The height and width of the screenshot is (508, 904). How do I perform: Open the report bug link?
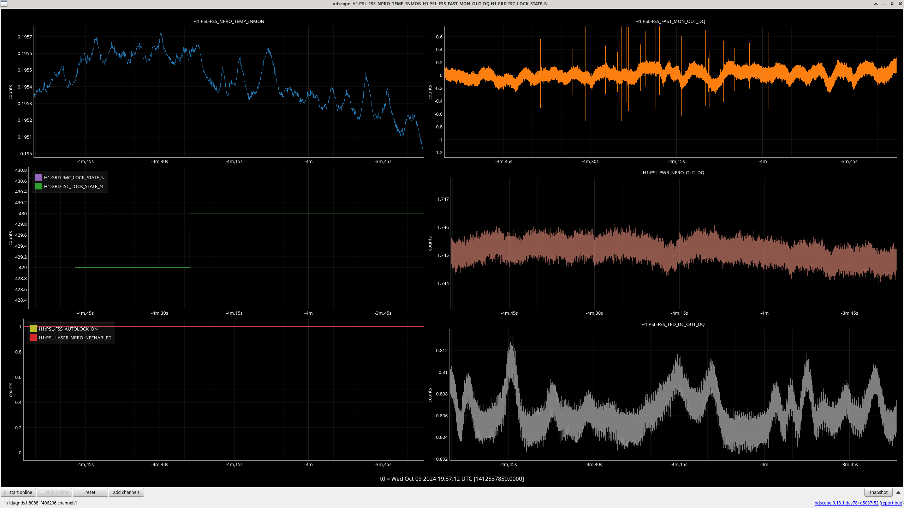click(x=892, y=503)
